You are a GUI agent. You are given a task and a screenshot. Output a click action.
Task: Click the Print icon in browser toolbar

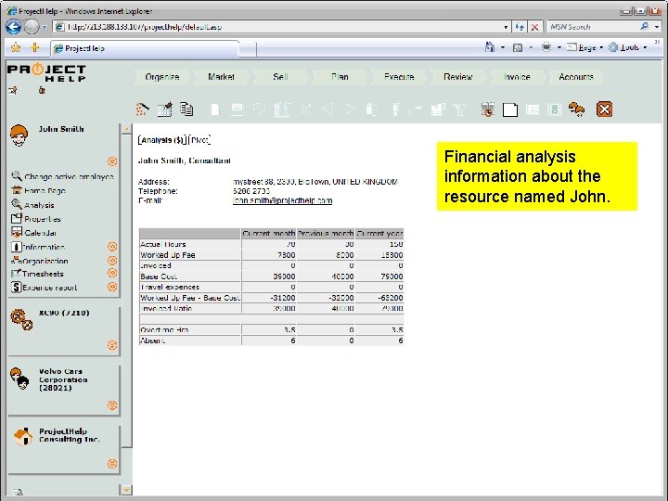coord(546,47)
